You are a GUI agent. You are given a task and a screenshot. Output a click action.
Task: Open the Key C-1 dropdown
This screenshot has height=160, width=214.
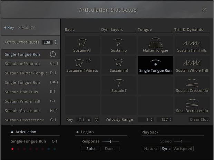pyautogui.click(x=84, y=120)
